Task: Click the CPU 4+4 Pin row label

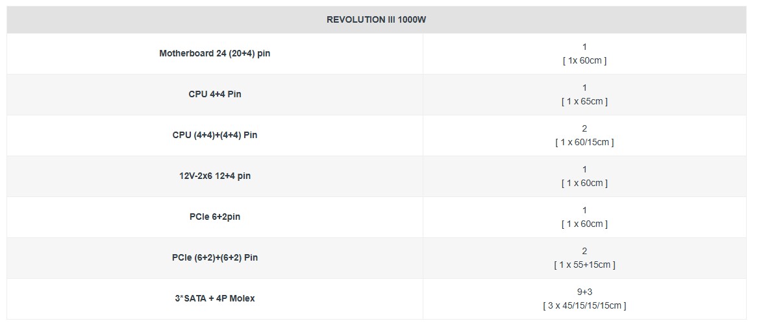Action: point(214,95)
